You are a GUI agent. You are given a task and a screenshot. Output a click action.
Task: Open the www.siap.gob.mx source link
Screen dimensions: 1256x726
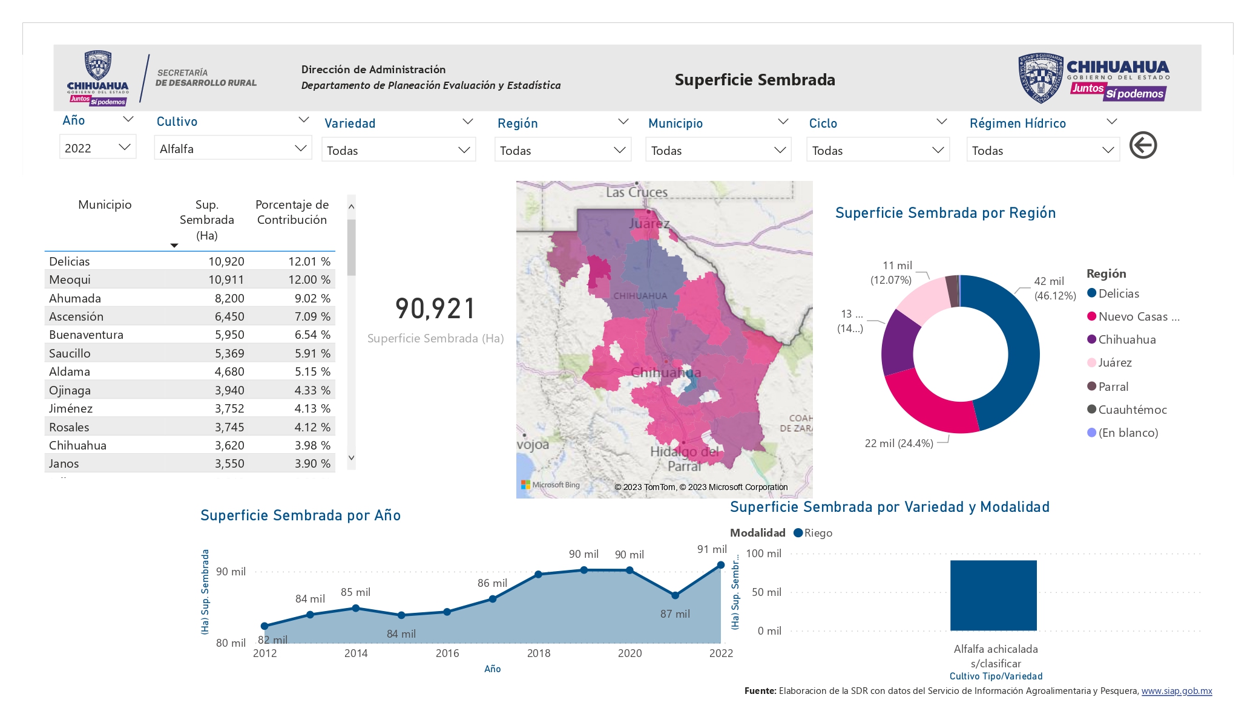point(1177,691)
